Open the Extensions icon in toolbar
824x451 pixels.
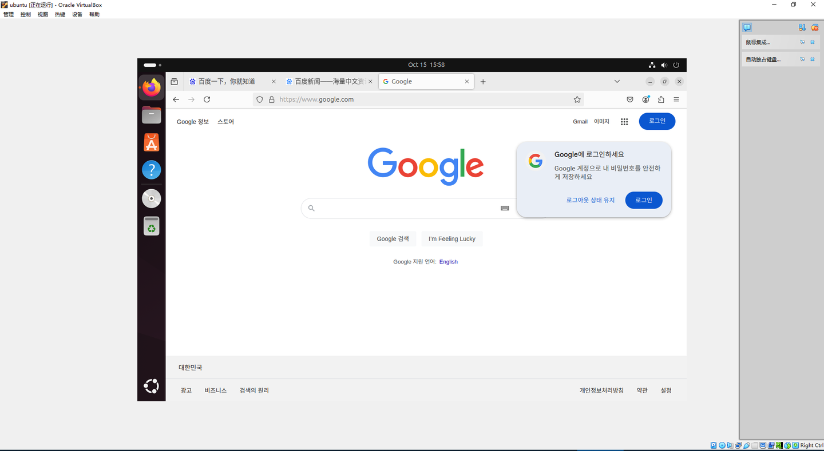(661, 99)
